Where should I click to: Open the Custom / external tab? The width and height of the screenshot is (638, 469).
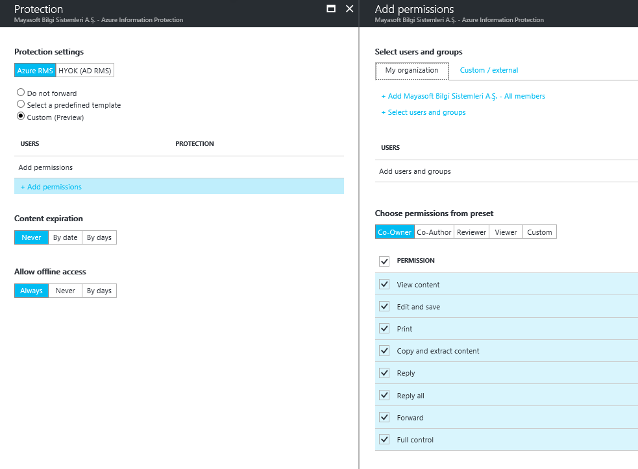[489, 70]
